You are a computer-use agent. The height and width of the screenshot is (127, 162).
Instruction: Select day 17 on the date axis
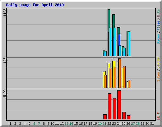pyautogui.click(x=85, y=124)
